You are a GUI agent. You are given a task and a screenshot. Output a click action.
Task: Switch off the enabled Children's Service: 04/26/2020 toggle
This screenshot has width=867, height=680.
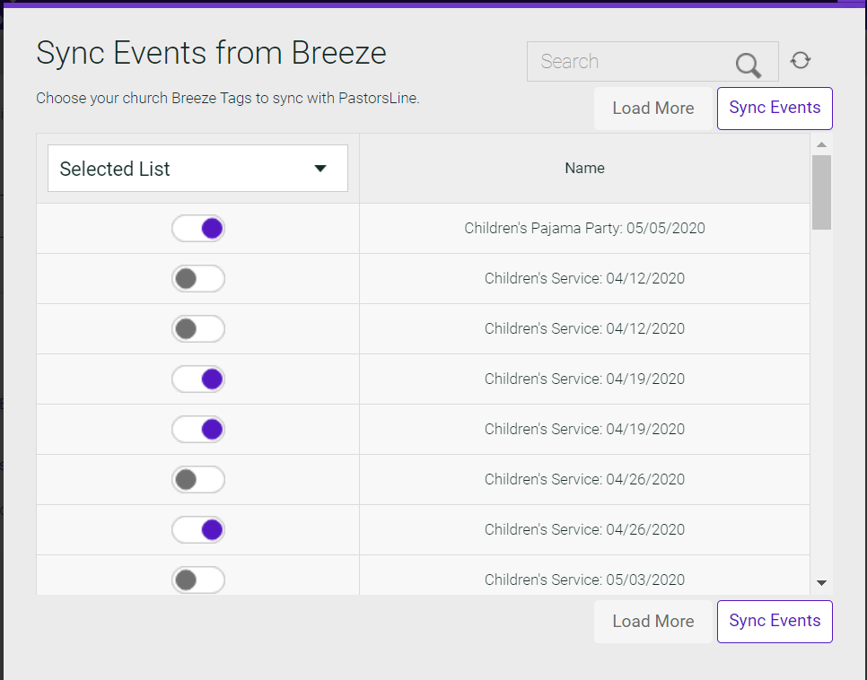pyautogui.click(x=198, y=529)
